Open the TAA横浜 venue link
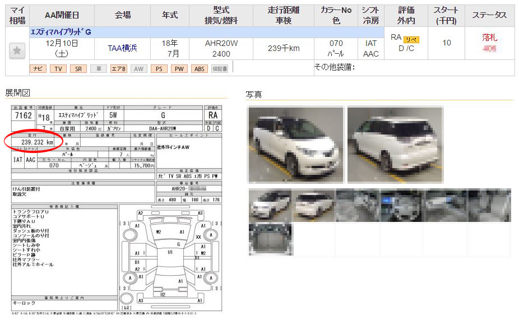Viewport: 519px width, 320px height. 122,48
